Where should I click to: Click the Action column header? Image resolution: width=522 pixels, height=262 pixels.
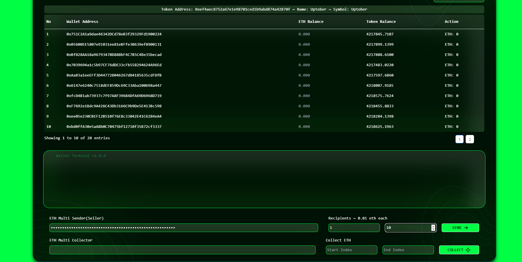point(451,22)
